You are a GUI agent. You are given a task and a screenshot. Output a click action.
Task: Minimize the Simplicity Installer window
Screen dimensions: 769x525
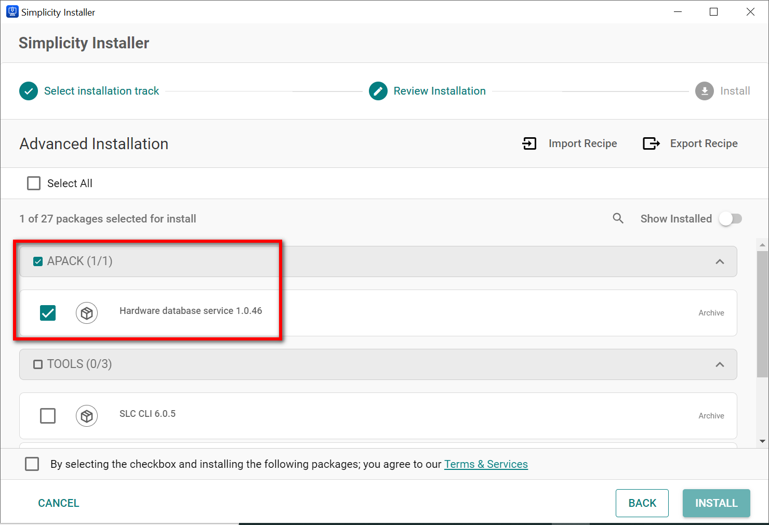pyautogui.click(x=678, y=11)
